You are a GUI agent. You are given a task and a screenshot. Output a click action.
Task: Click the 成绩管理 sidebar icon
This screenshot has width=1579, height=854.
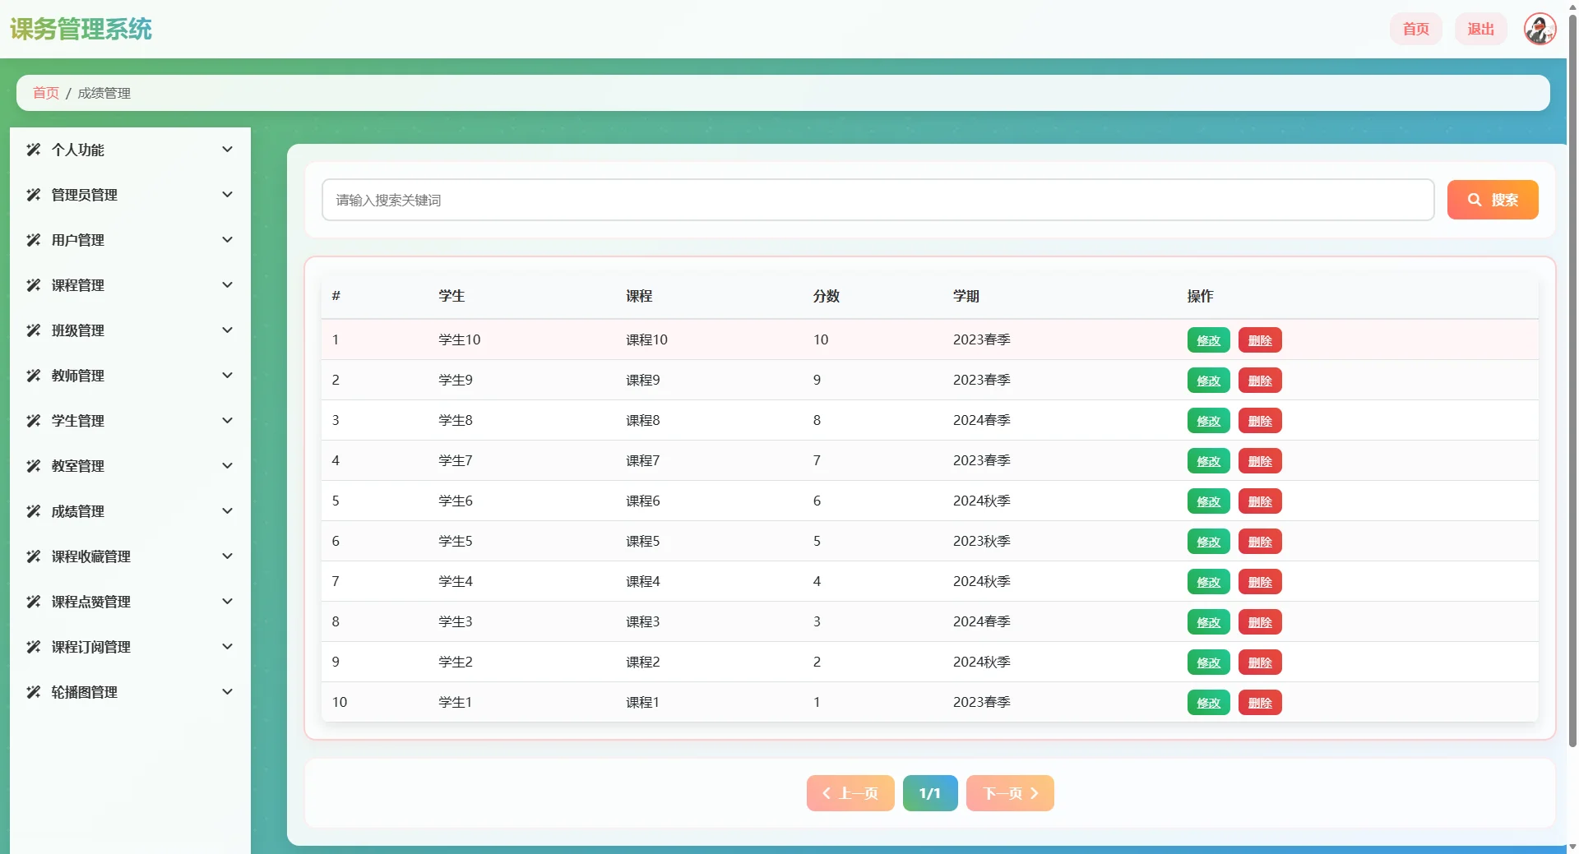tap(33, 510)
